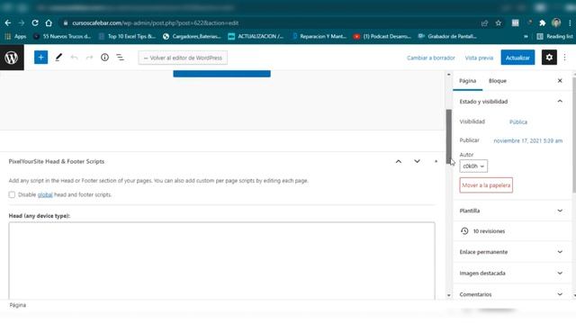Open the Chrome profile avatar

tap(556, 22)
